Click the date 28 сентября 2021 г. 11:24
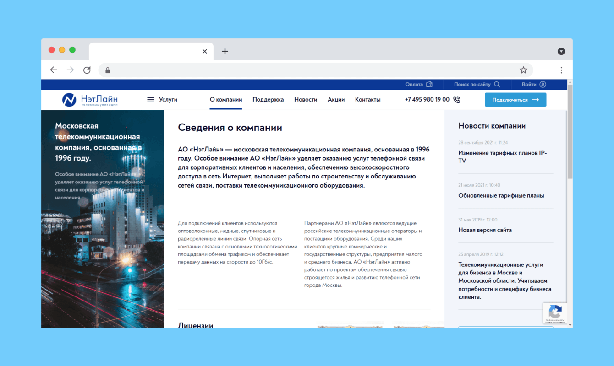Viewport: 614px width, 366px height. 483,143
